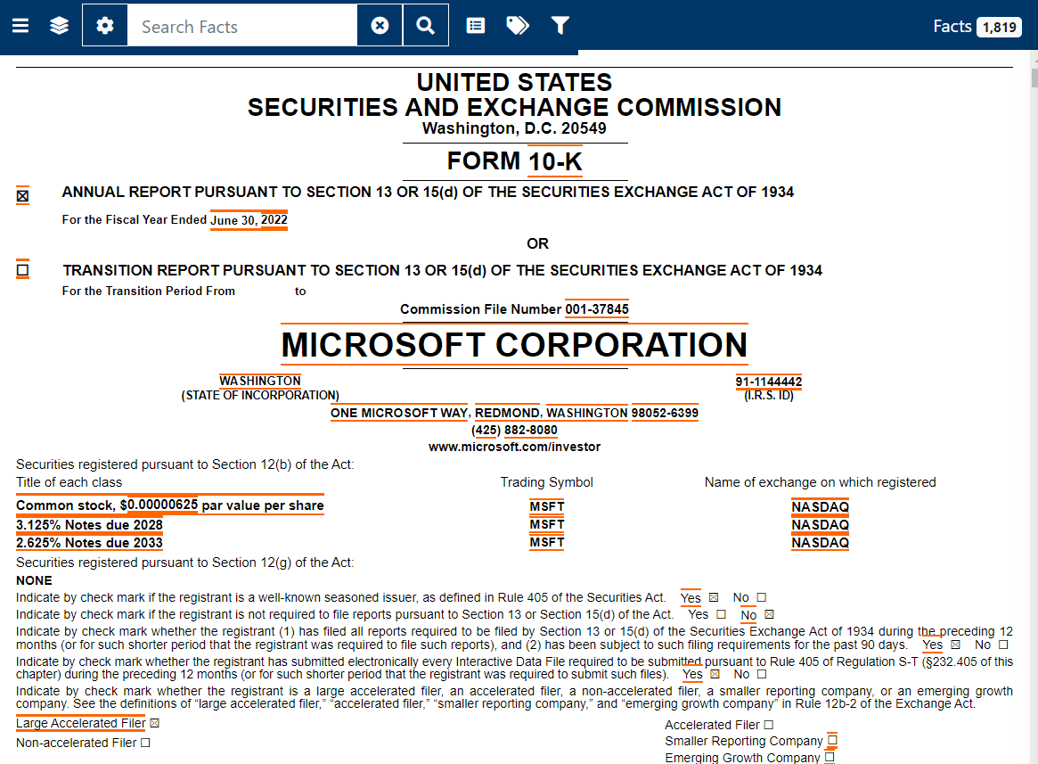Open the data list icon

click(476, 26)
